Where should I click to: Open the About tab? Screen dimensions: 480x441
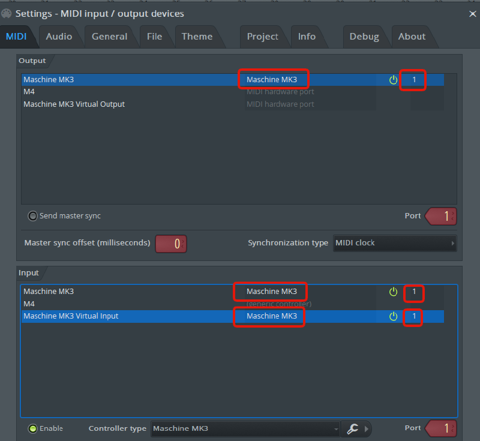[x=412, y=37]
